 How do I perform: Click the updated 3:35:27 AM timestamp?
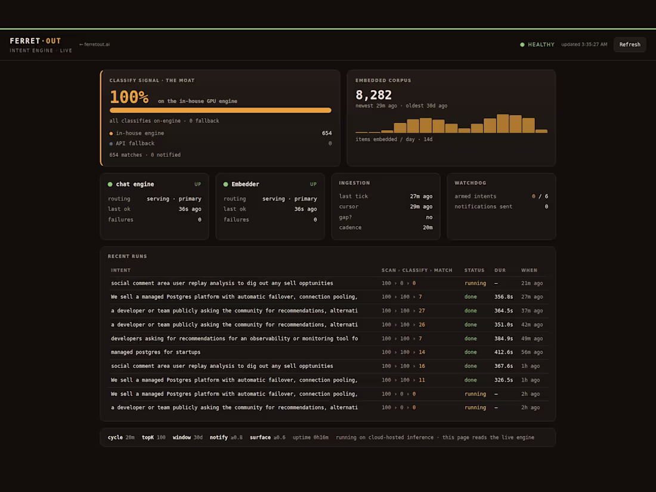point(584,44)
